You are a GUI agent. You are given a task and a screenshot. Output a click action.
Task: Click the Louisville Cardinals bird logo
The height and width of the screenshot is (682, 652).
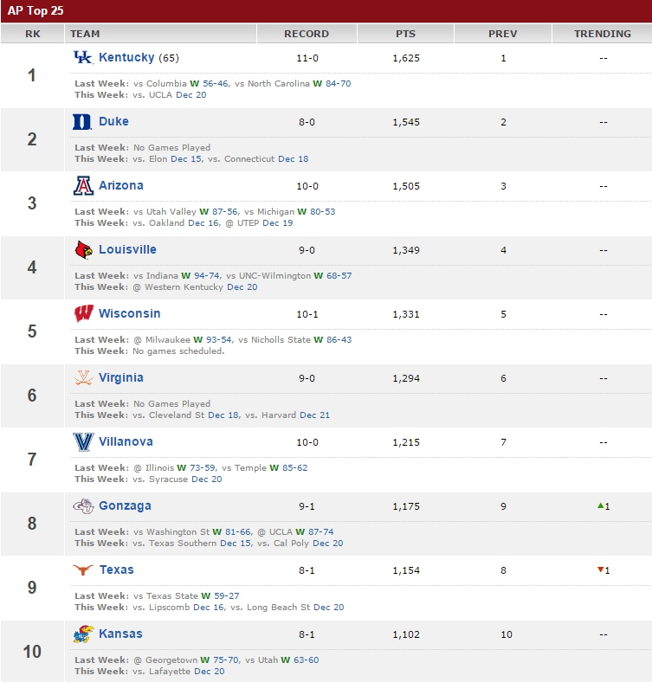pos(84,249)
